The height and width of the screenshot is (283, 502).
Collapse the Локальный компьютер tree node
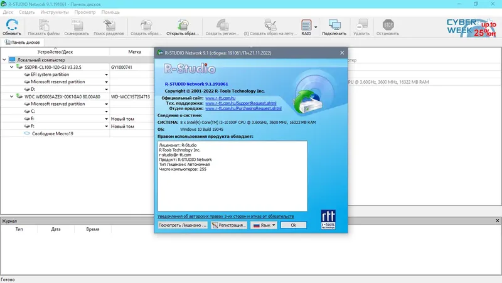(4, 59)
